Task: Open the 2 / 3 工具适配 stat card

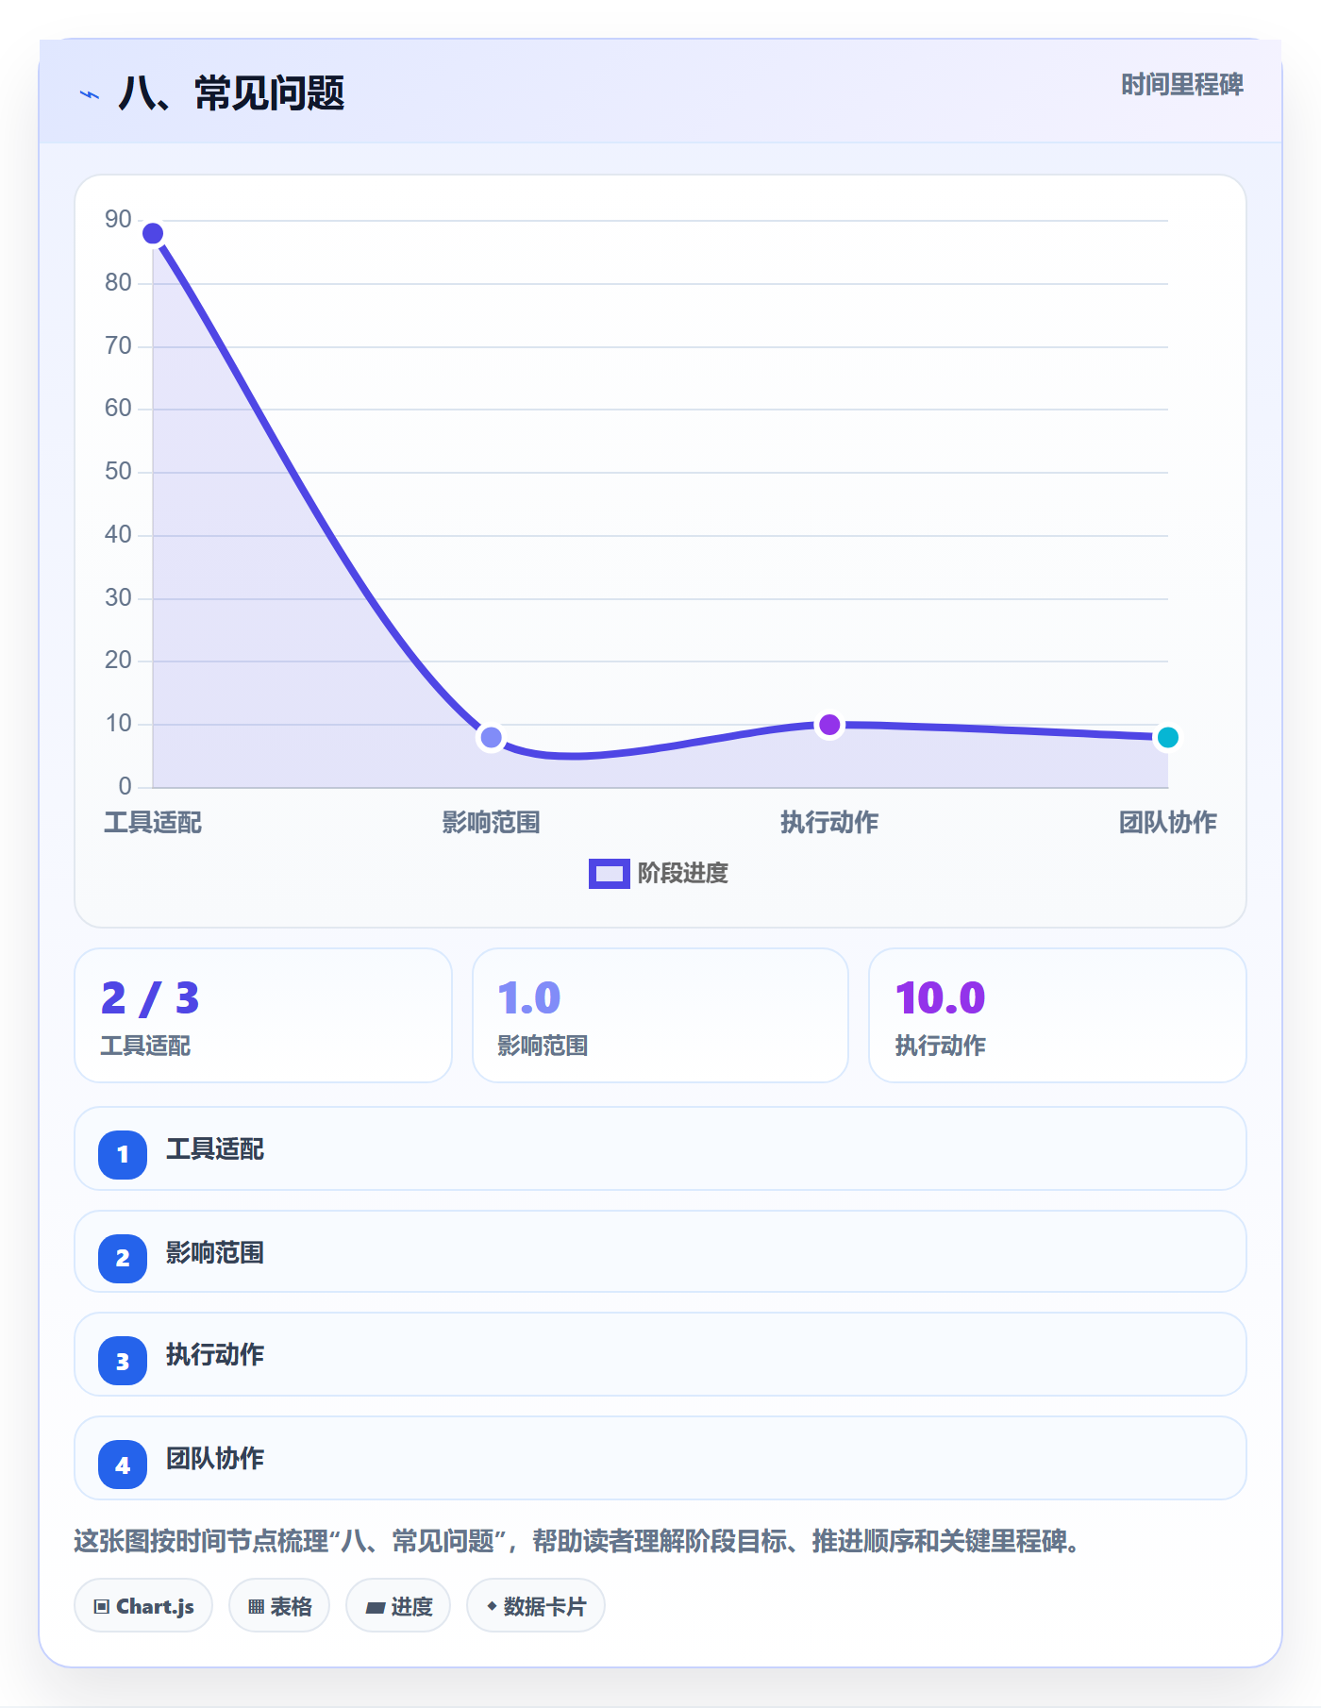Action: pos(263,1015)
